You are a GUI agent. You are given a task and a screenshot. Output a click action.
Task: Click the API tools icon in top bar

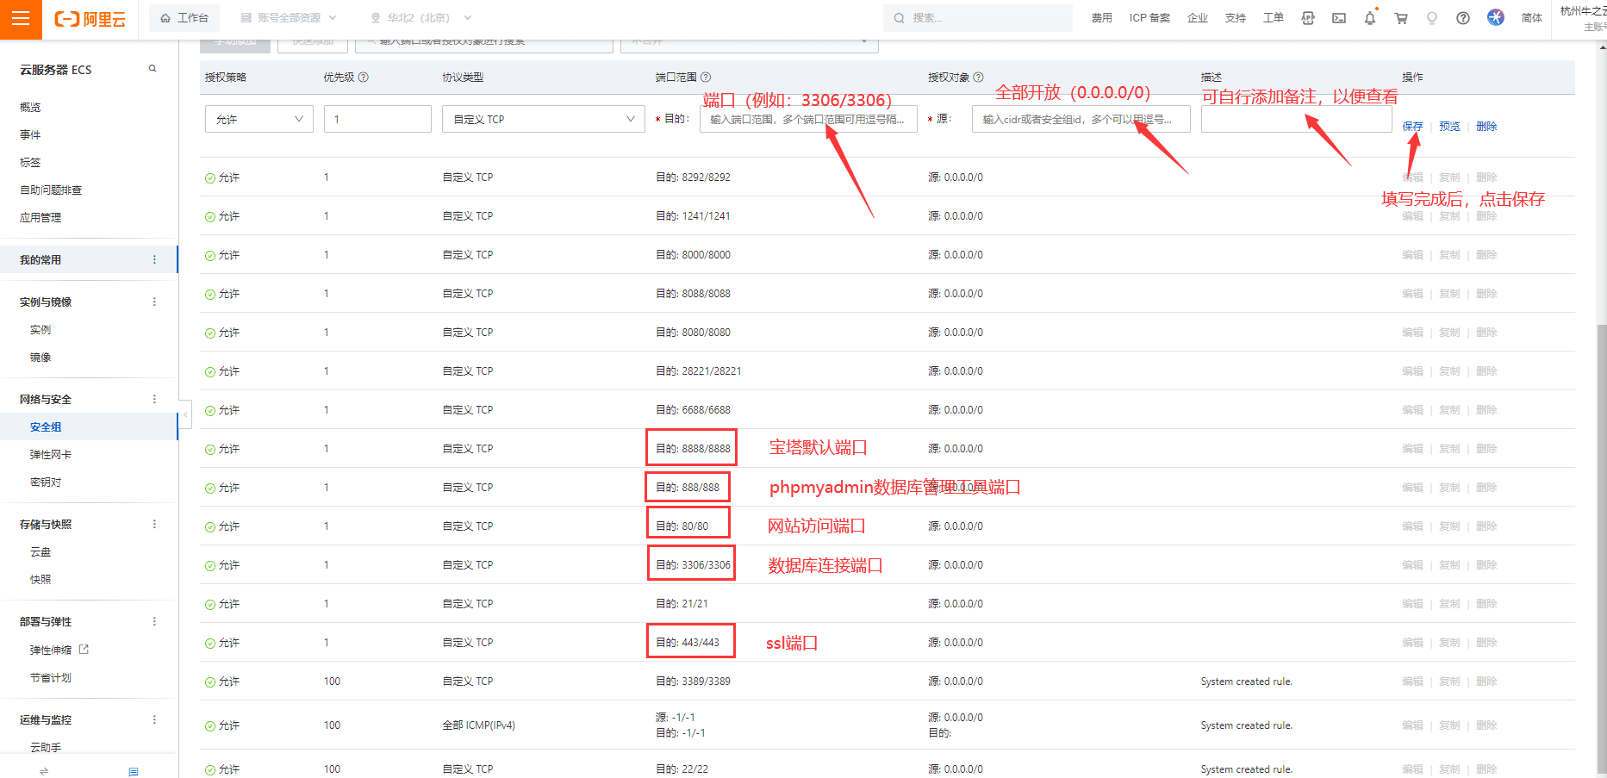point(1307,18)
